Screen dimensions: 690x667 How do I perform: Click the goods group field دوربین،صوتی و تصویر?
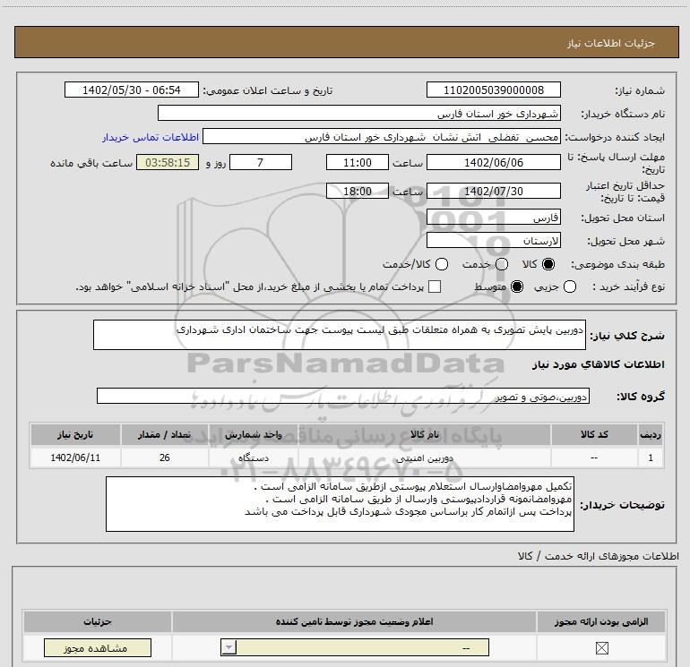tap(343, 396)
